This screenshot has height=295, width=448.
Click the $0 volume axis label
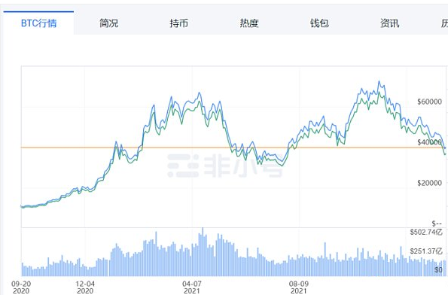(438, 270)
